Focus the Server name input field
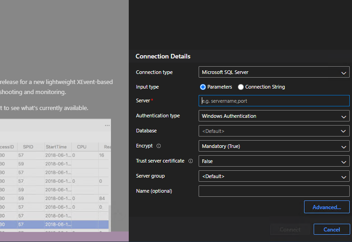Viewport: 352px width, 242px height. click(x=274, y=101)
